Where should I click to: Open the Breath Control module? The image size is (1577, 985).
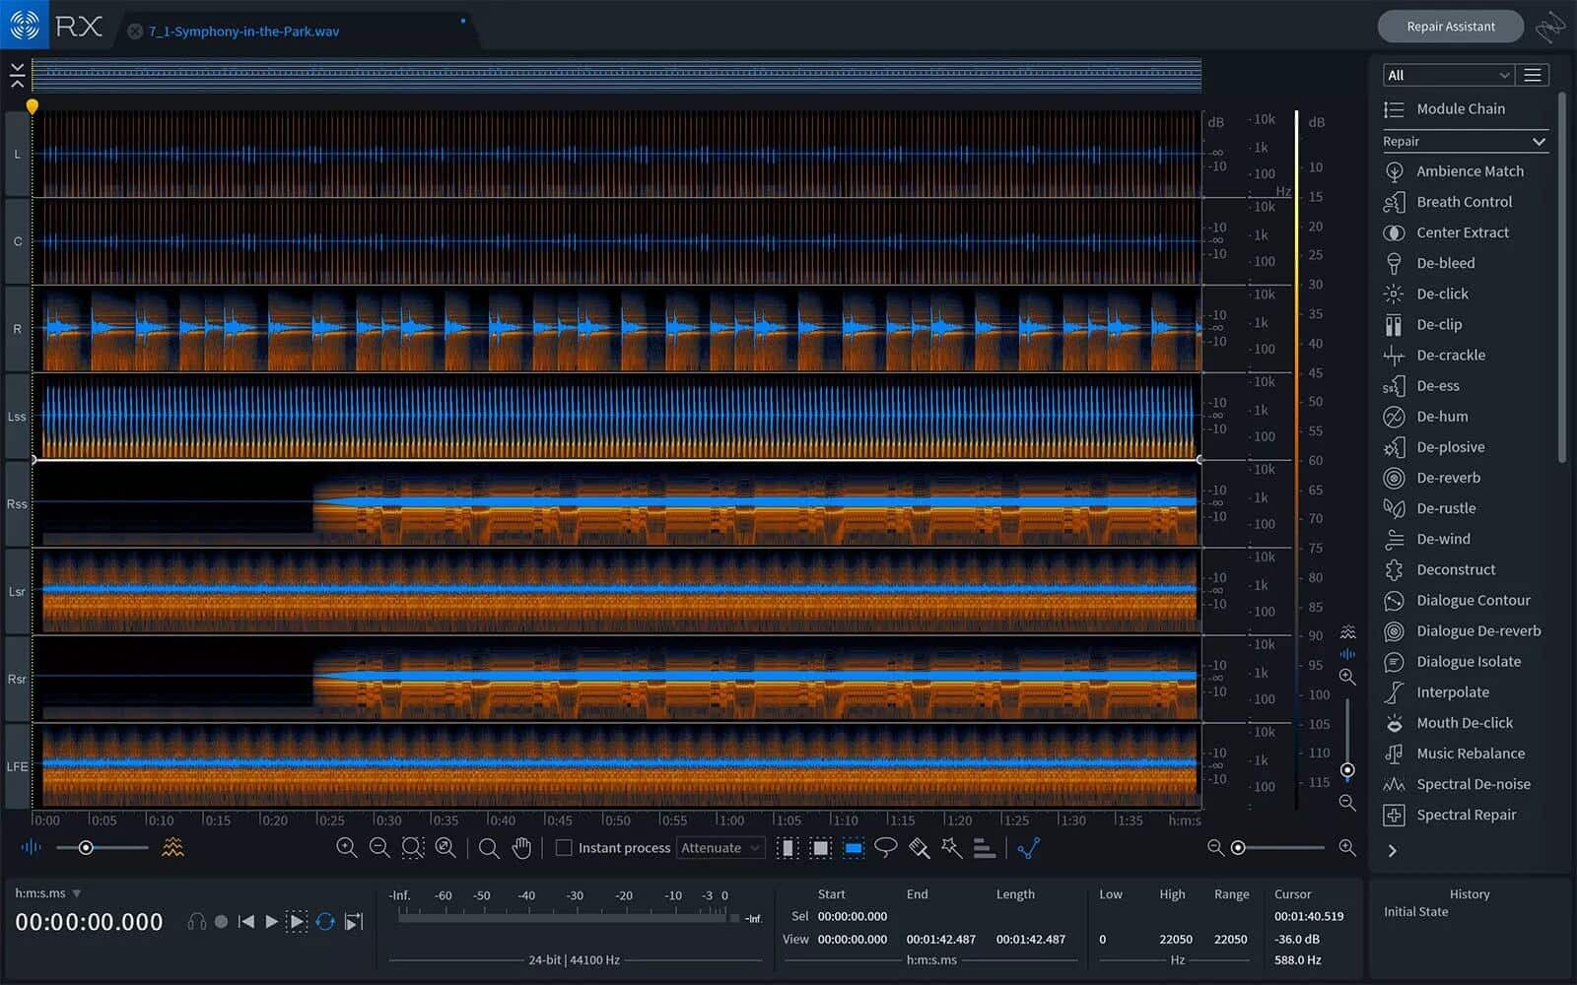(x=1449, y=202)
